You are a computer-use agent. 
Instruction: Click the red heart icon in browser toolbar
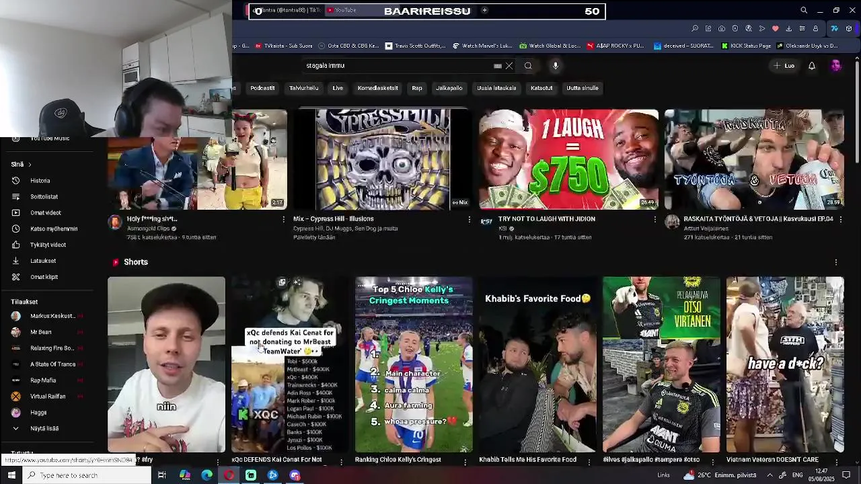(775, 29)
